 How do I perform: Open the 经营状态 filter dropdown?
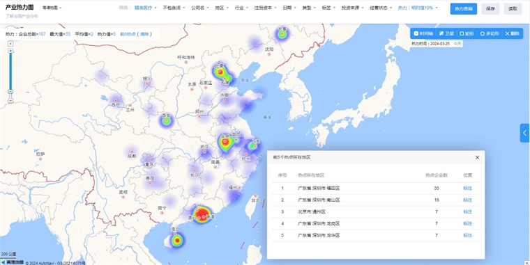point(381,8)
